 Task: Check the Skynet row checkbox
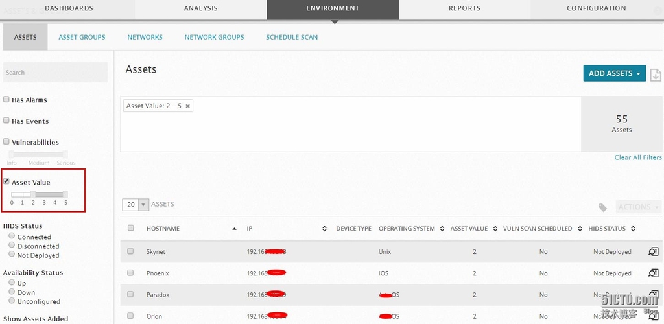point(130,251)
